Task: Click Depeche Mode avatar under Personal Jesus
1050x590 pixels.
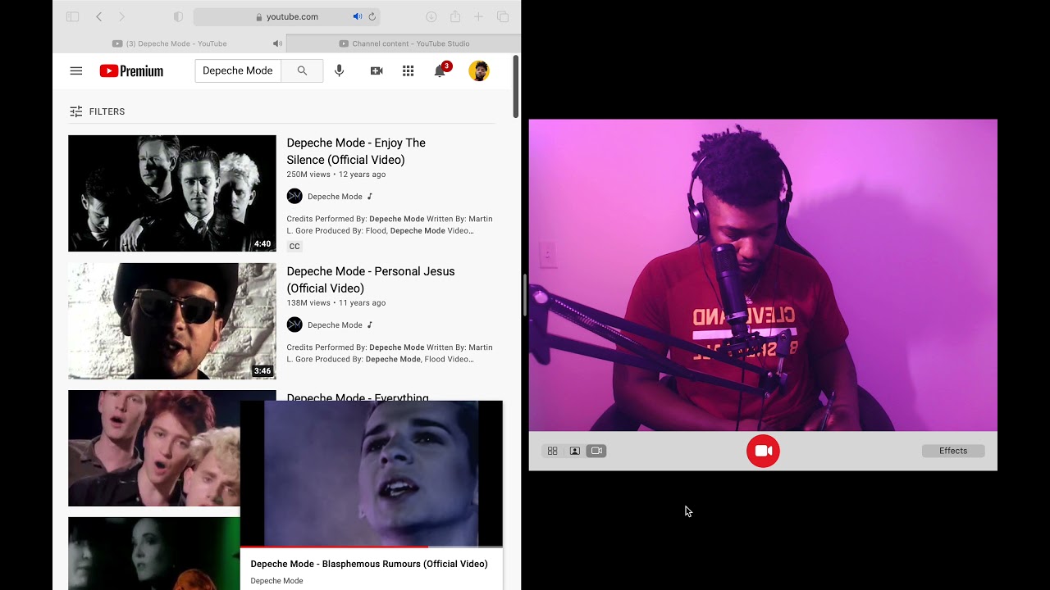Action: pyautogui.click(x=294, y=325)
